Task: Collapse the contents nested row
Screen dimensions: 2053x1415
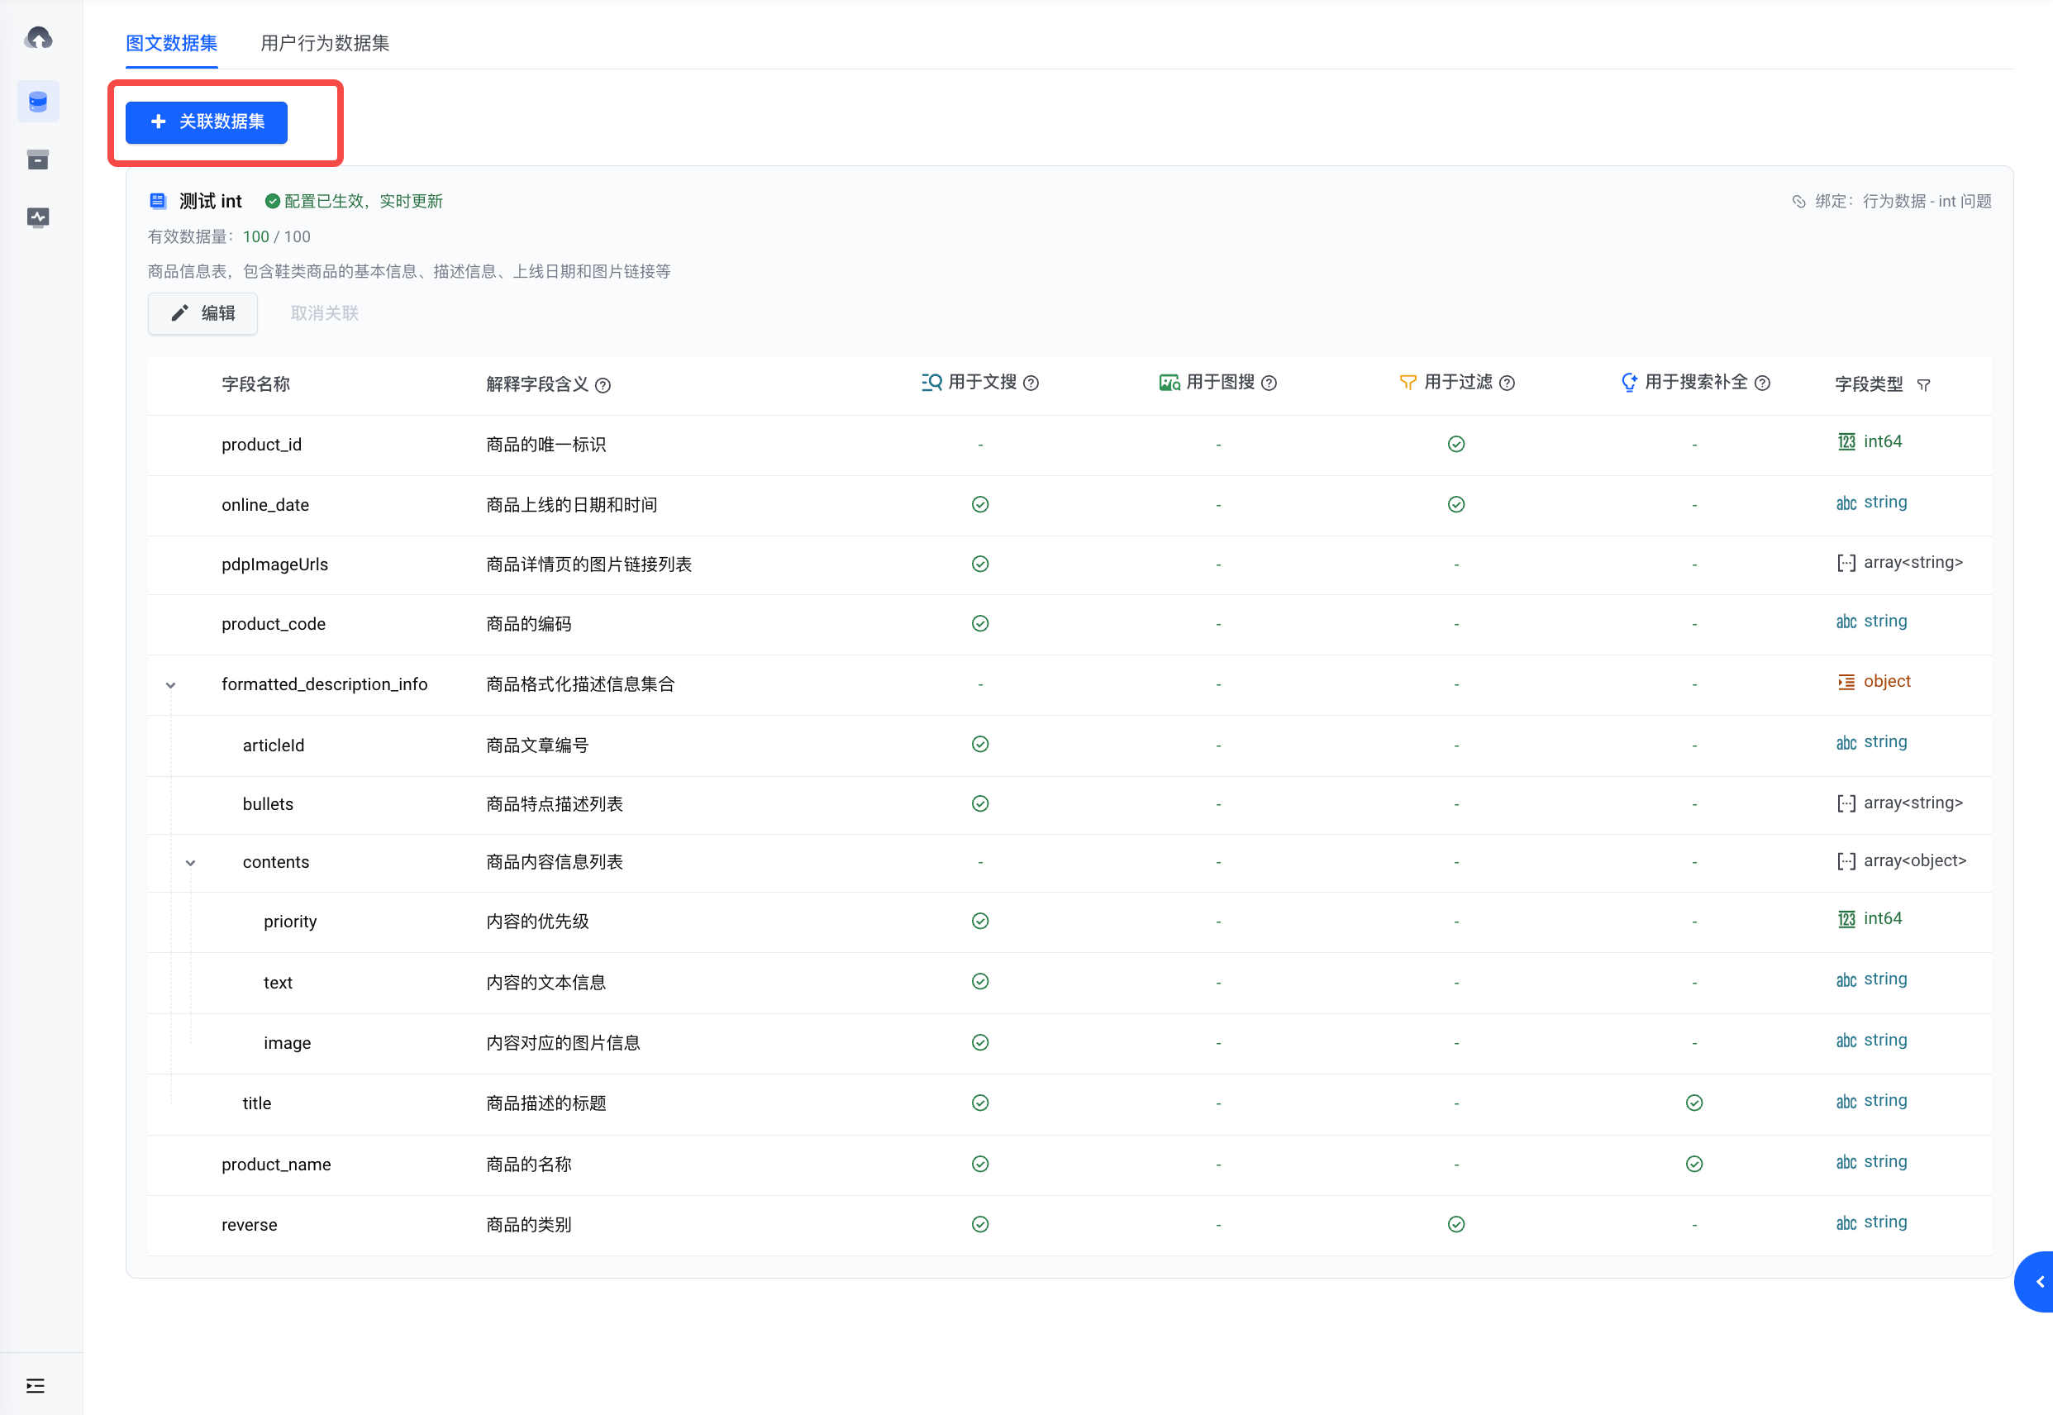Action: (191, 863)
